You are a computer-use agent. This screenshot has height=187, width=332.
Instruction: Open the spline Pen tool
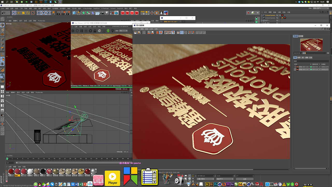(79, 13)
